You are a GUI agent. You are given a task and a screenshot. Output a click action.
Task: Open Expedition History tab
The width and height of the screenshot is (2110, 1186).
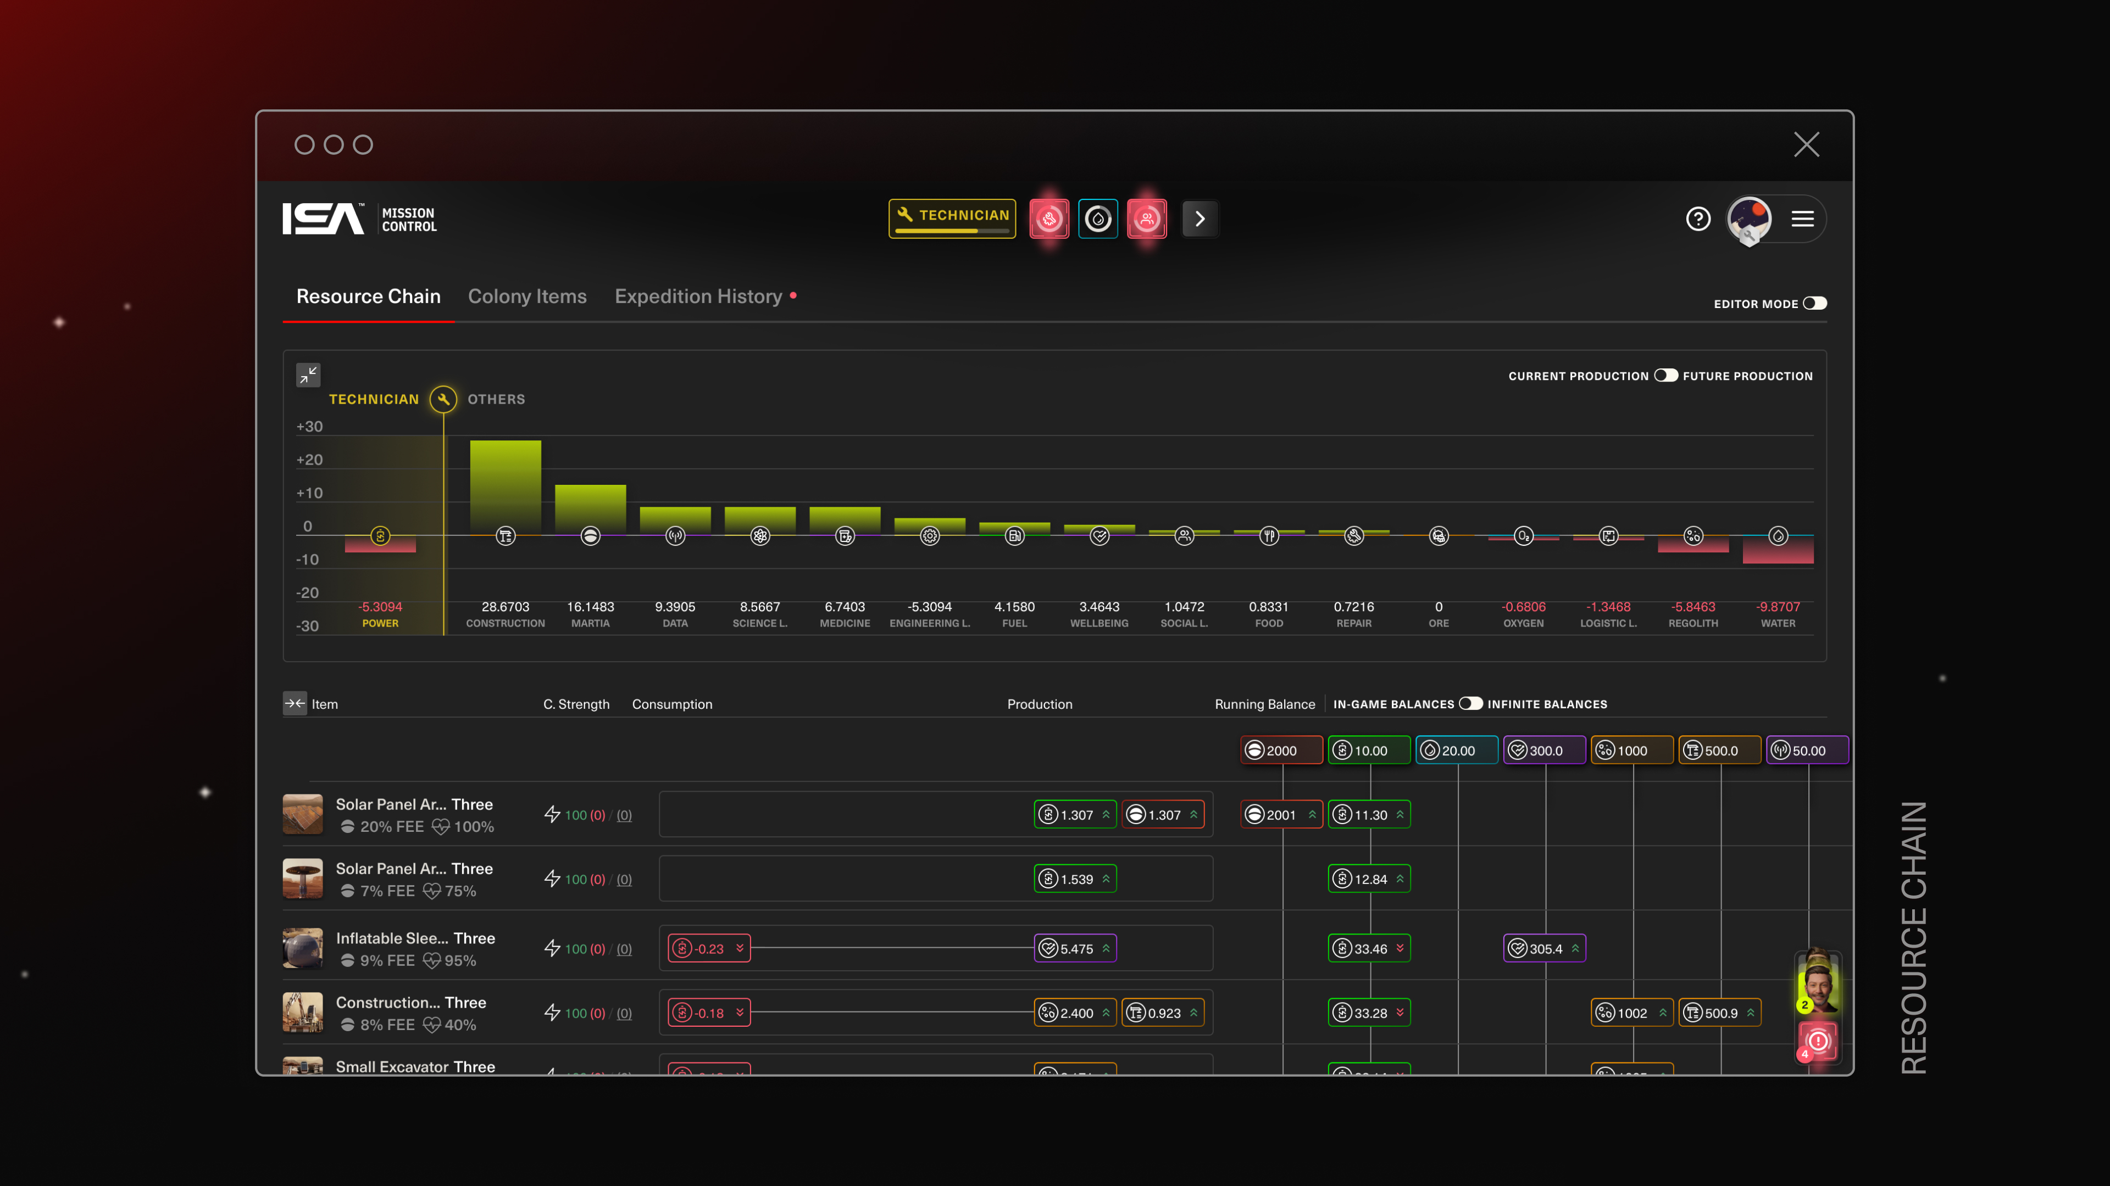[x=699, y=296]
